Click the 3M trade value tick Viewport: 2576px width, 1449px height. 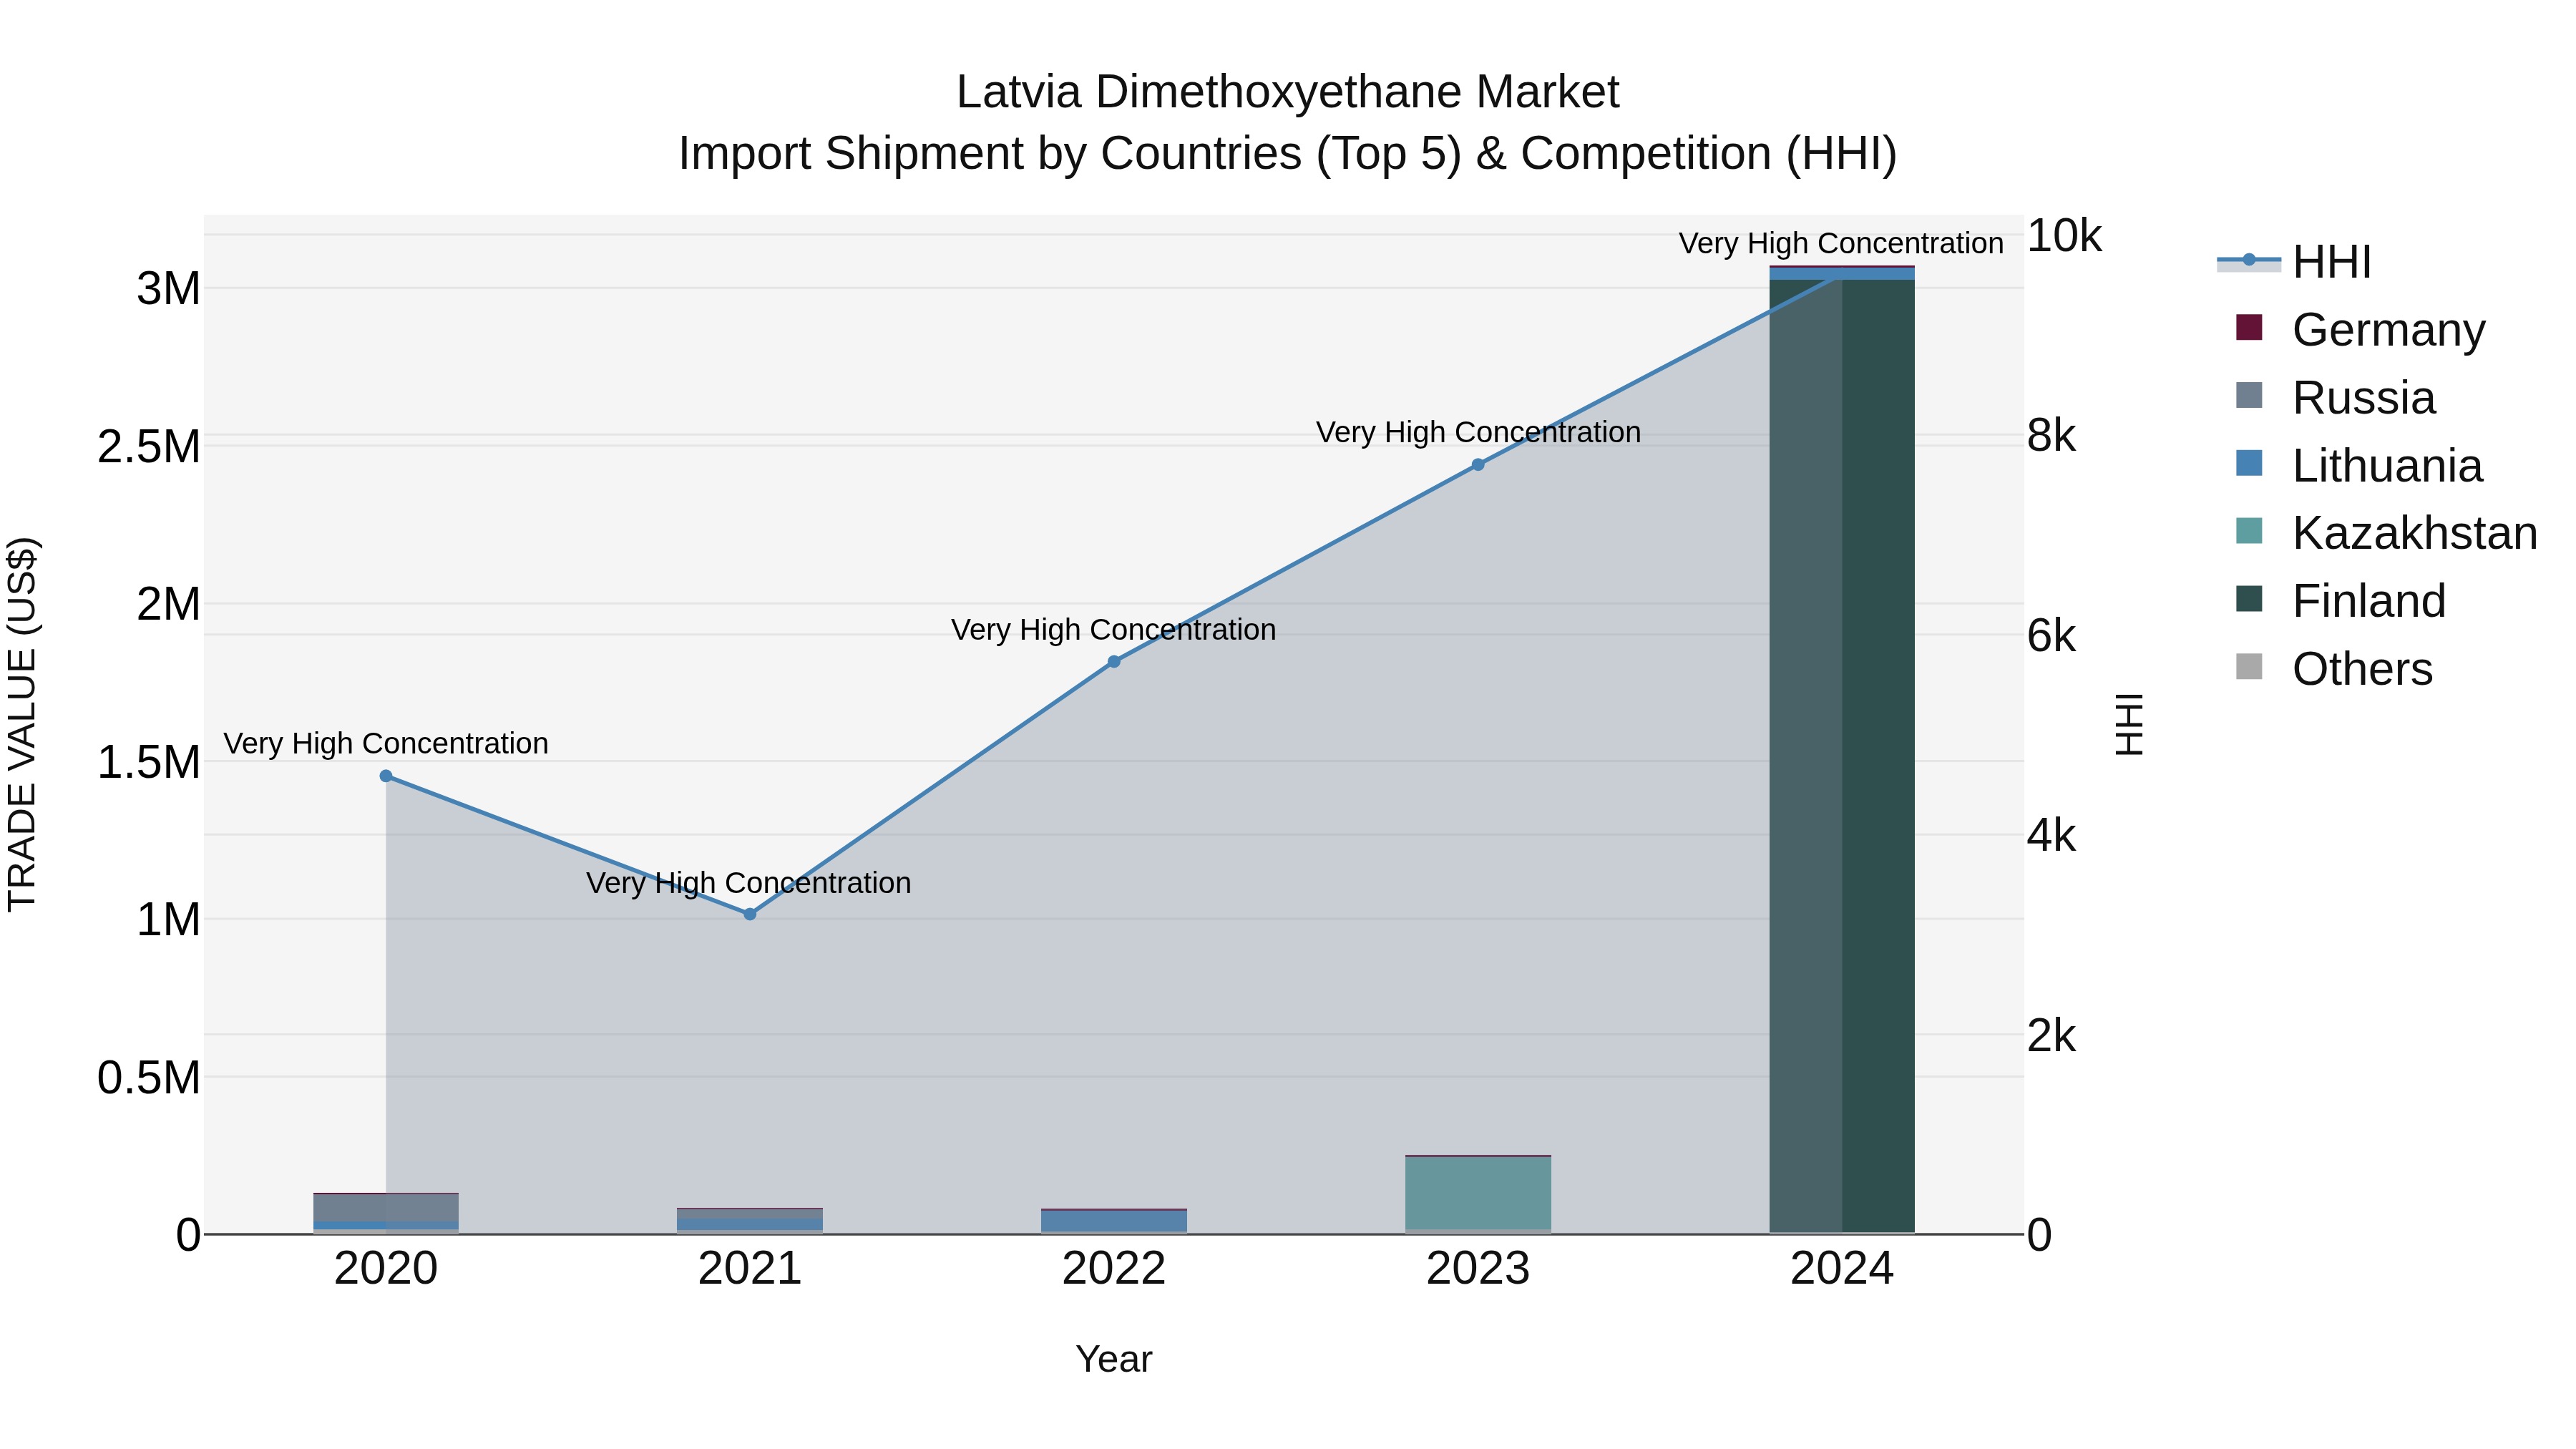tap(169, 289)
